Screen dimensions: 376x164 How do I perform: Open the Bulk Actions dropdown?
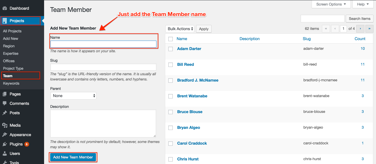[x=180, y=29]
